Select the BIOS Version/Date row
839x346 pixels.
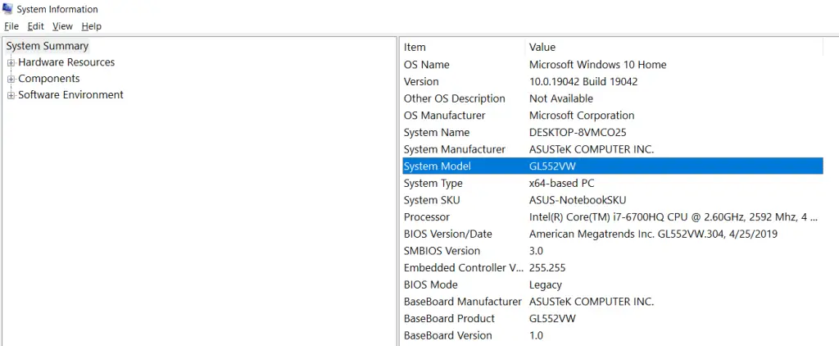pyautogui.click(x=613, y=234)
